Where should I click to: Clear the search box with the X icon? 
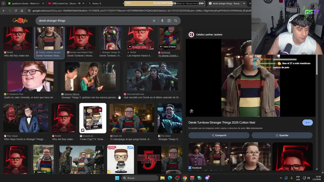tap(154, 21)
